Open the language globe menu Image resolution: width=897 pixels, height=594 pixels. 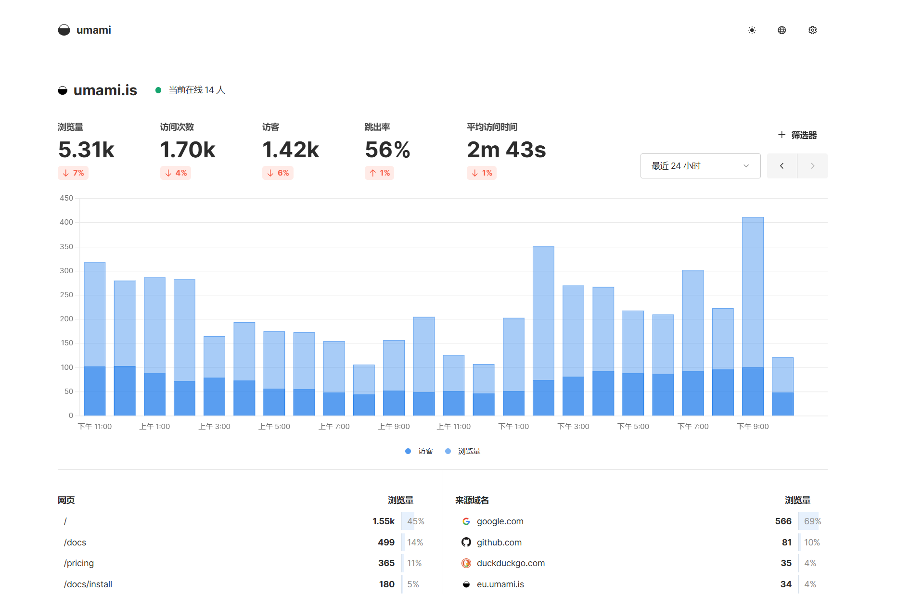point(782,30)
